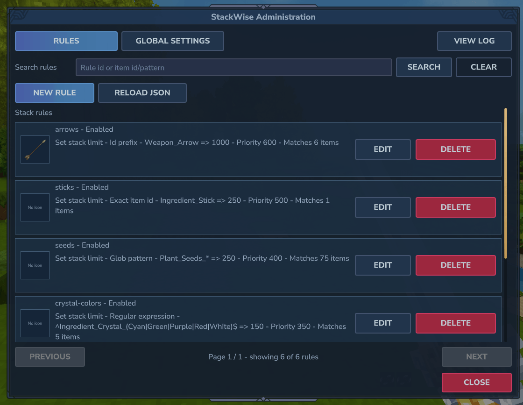523x405 pixels.
Task: Click the arrow icon of arrows rule
Action: [x=35, y=149]
